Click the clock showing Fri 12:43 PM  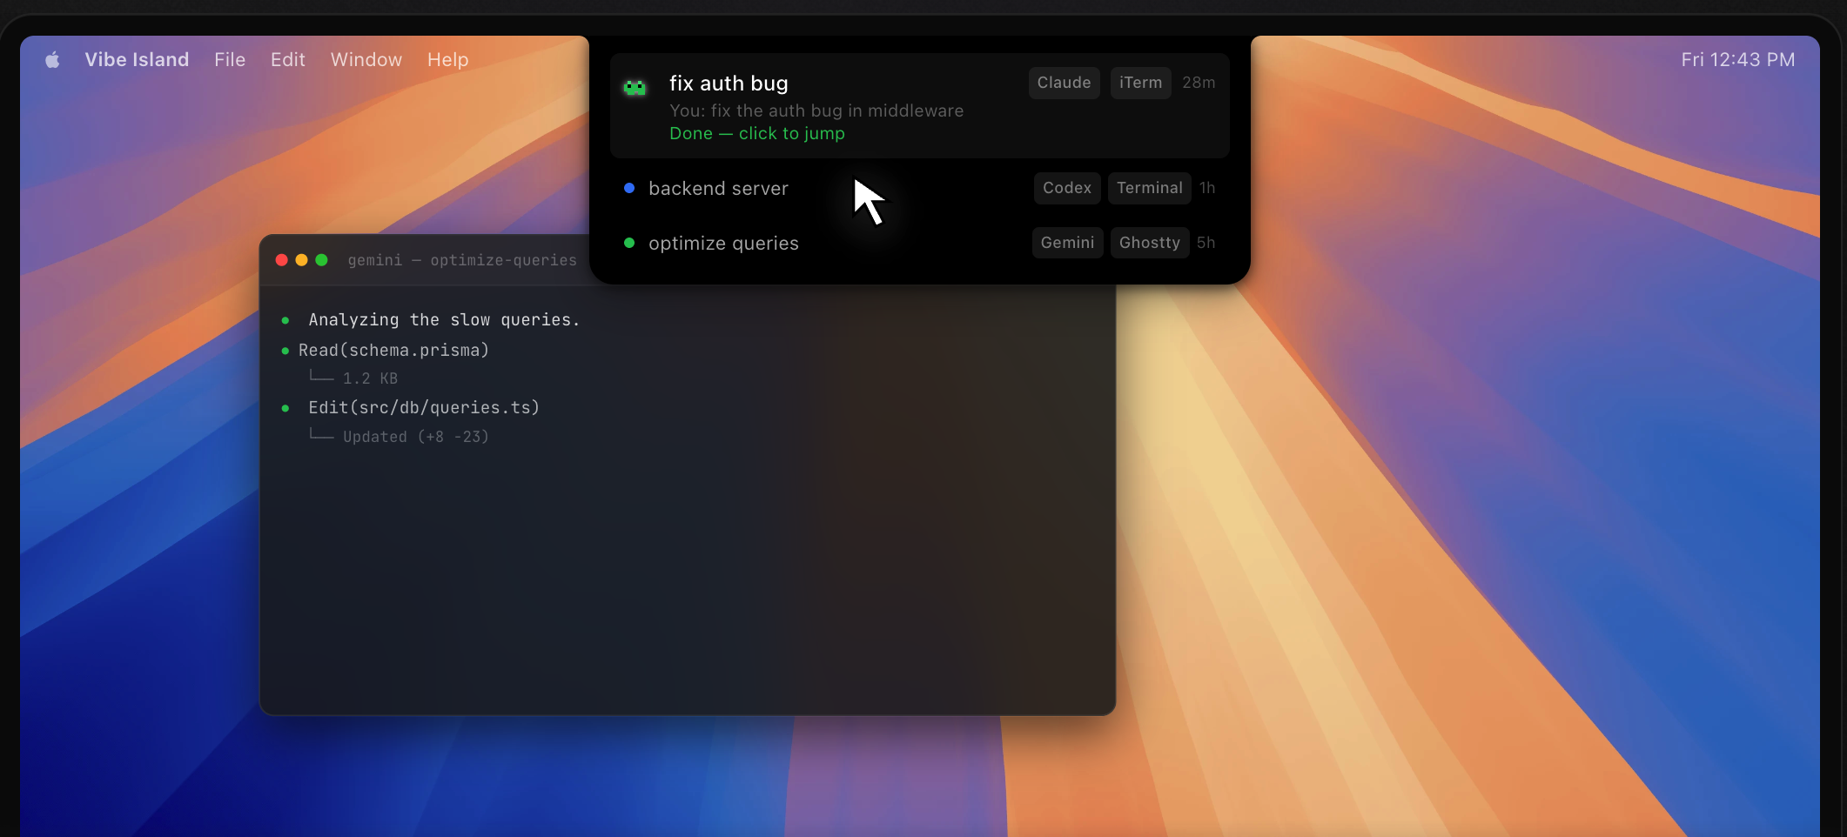pyautogui.click(x=1737, y=60)
